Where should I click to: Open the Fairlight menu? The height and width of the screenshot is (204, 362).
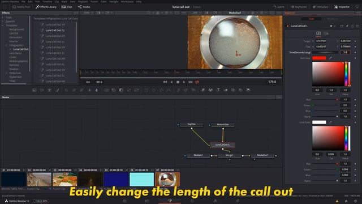pyautogui.click(x=114, y=2)
